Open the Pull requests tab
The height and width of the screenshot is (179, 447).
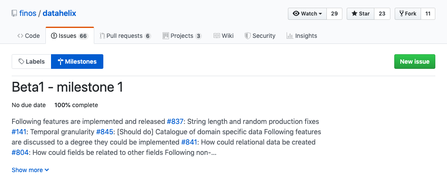click(125, 36)
